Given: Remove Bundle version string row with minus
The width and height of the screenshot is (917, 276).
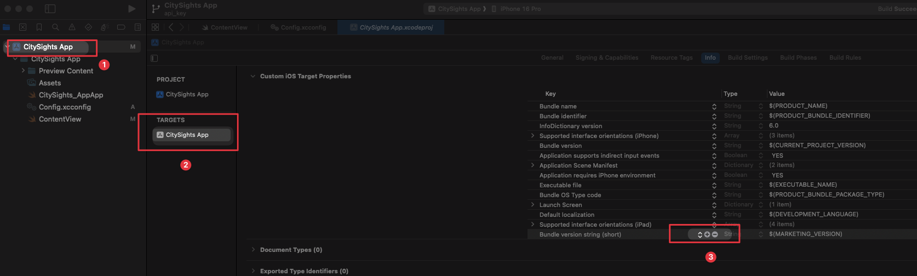Looking at the screenshot, I should coord(715,234).
